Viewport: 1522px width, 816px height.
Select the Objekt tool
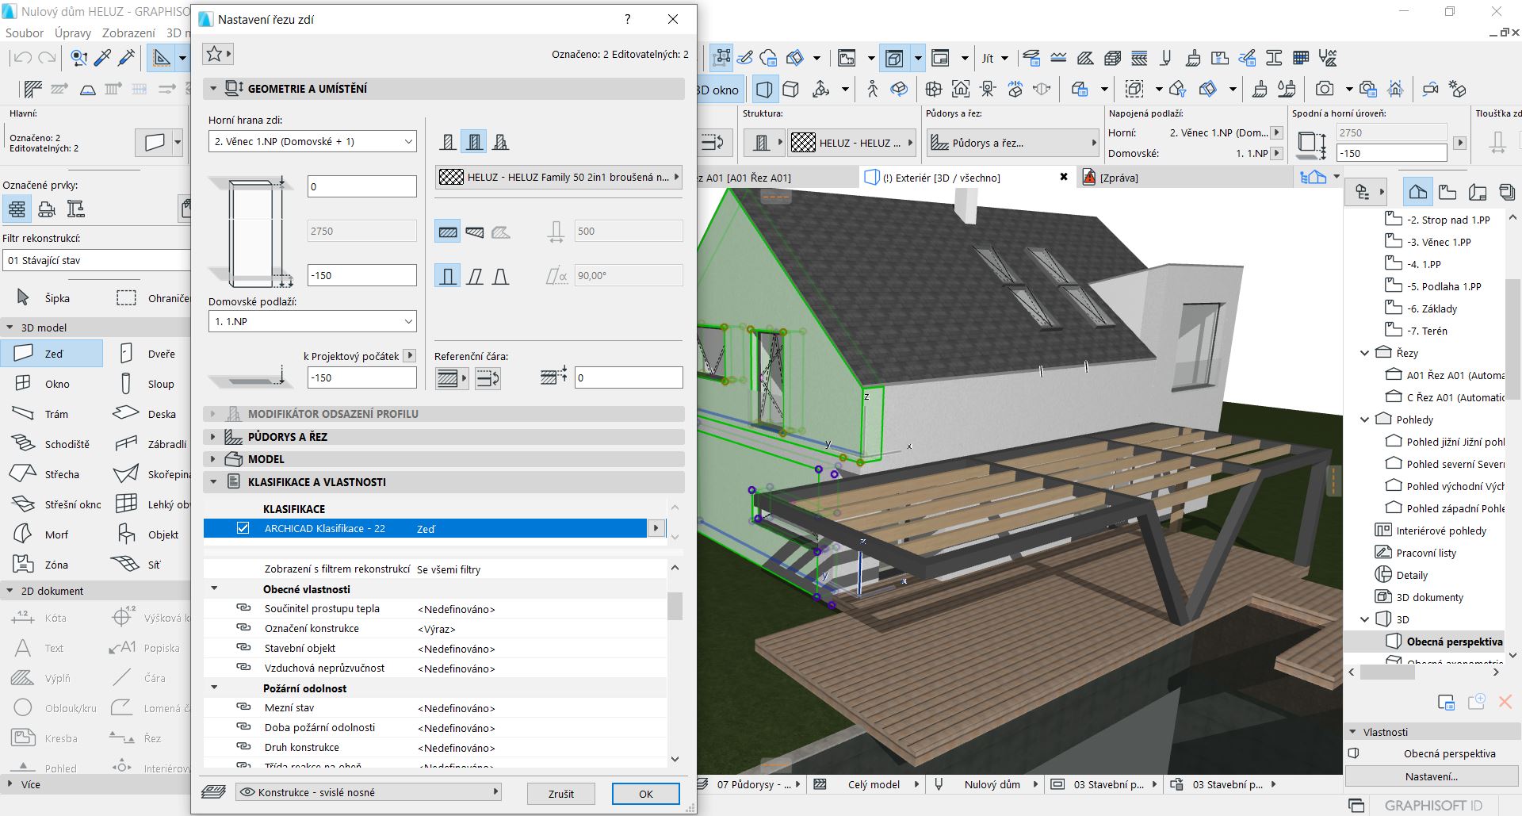coord(149,534)
